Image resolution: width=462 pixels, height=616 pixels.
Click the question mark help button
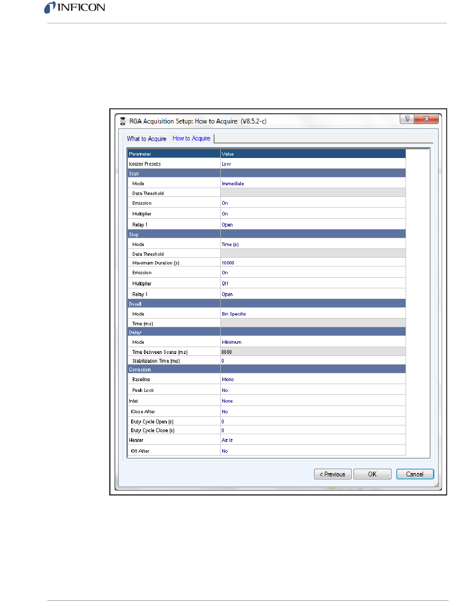(x=408, y=119)
